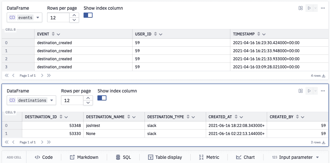This screenshot has width=330, height=163.
Task: Add a Markdown cell
Action: point(84,157)
